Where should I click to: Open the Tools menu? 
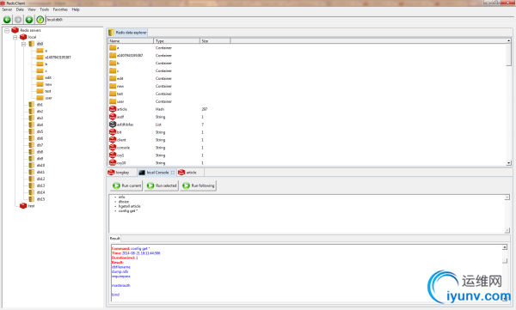(45, 9)
